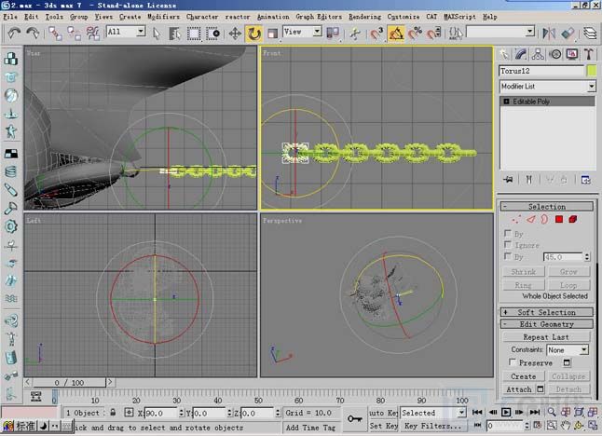
Task: Select Vertex sub-object level icon
Action: [x=516, y=220]
